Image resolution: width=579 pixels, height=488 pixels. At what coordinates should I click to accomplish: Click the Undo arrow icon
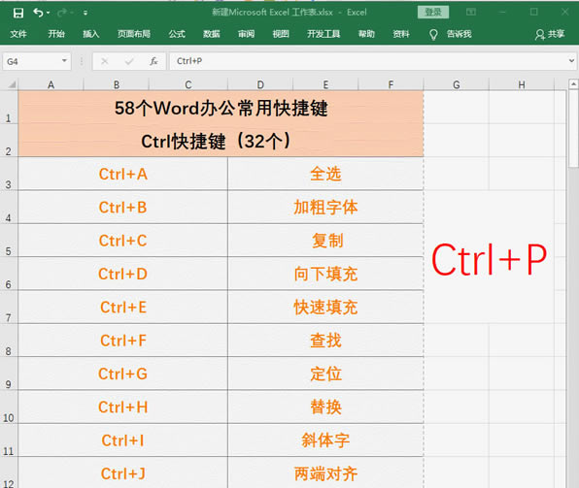[x=38, y=13]
